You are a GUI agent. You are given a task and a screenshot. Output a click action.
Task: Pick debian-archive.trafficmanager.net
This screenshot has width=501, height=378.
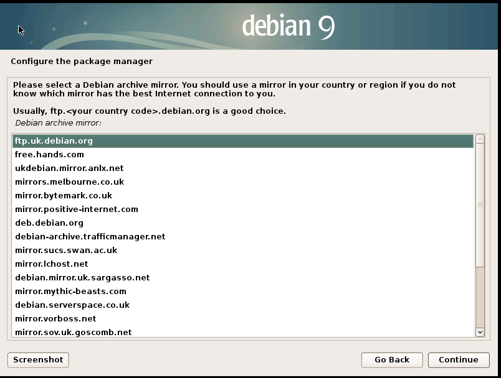click(x=243, y=237)
